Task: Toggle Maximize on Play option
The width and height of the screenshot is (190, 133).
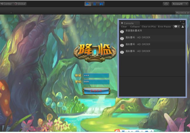Action: tap(183, 13)
